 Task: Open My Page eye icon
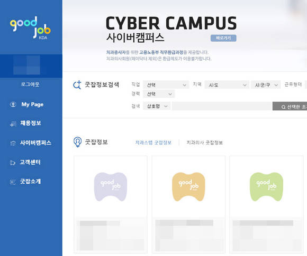click(13, 105)
